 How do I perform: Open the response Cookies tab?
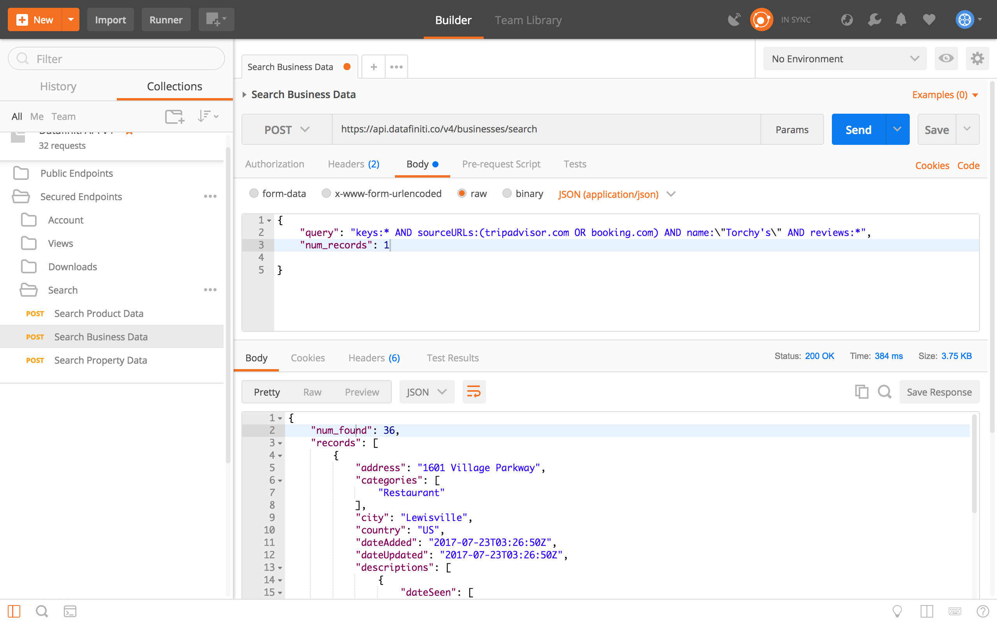coord(308,358)
